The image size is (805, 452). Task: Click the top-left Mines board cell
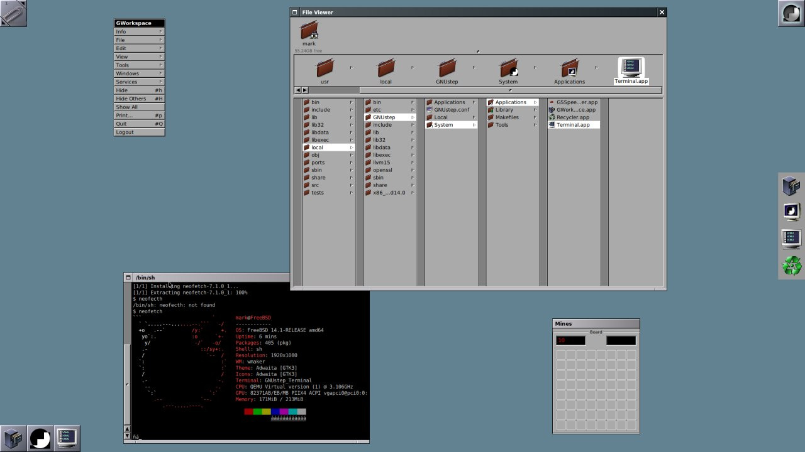[x=561, y=355]
